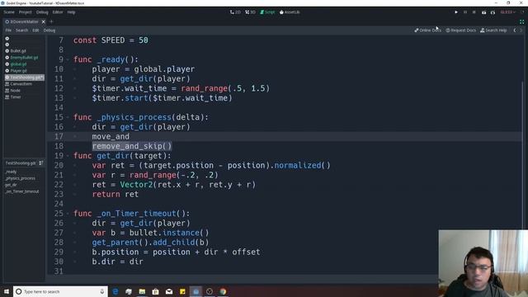The width and height of the screenshot is (528, 297).
Task: Play a custom scene
Action: click(x=493, y=12)
